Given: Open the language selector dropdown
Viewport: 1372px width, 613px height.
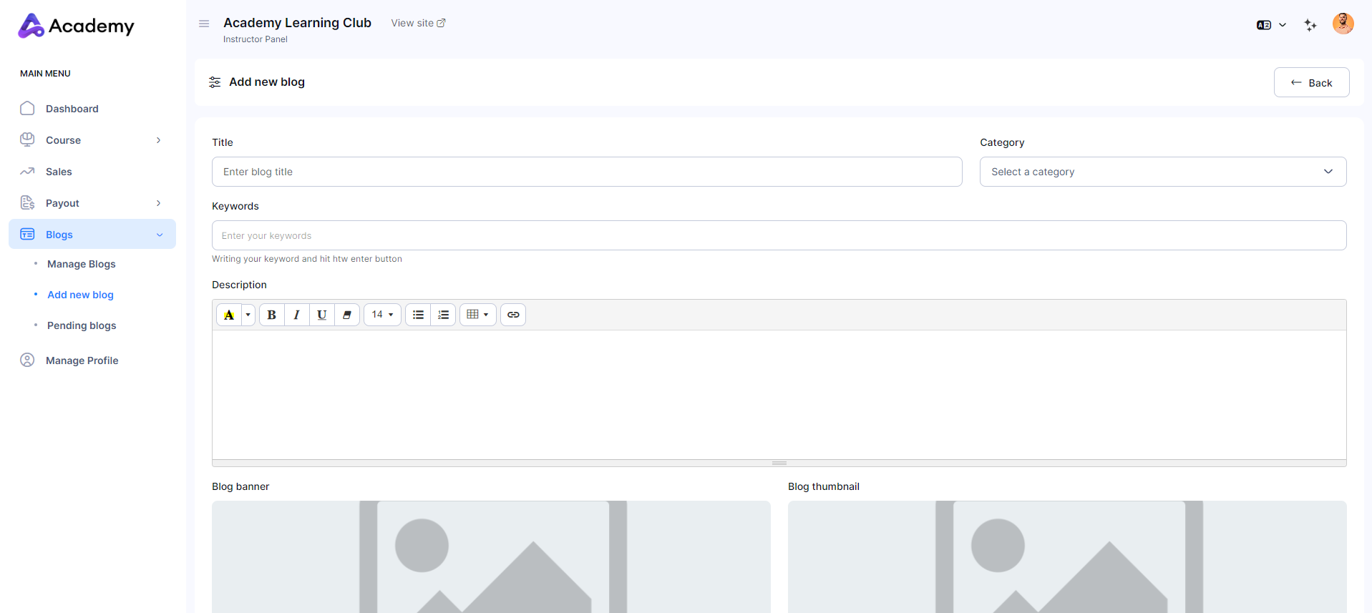Looking at the screenshot, I should (x=1271, y=25).
